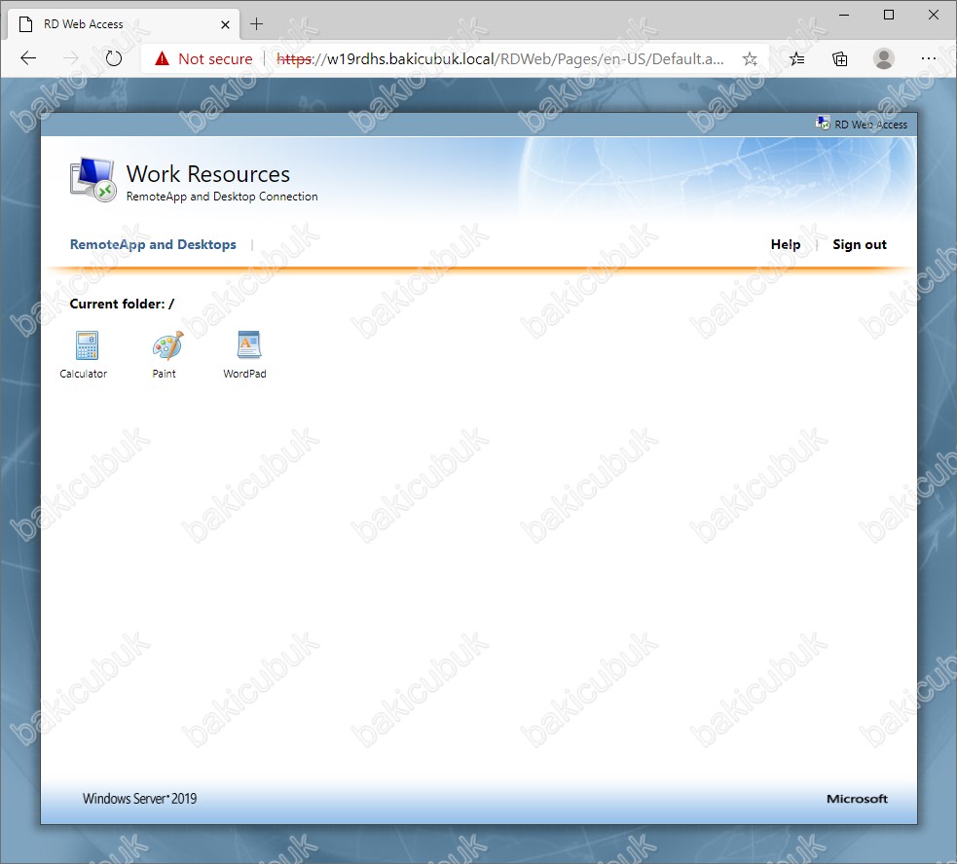Open the Help link
Screen dimensions: 957x864
(x=786, y=244)
